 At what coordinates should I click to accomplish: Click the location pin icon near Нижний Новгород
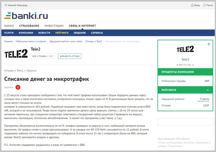[6, 5]
